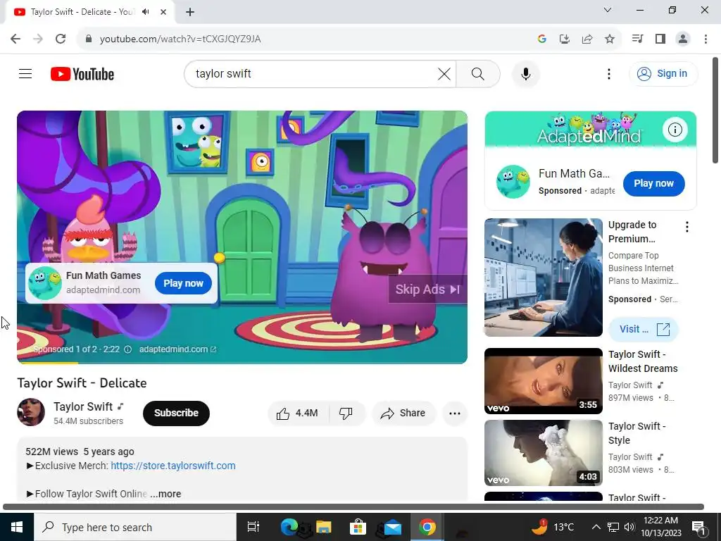Open Windows Start menu
721x541 pixels.
(17, 527)
